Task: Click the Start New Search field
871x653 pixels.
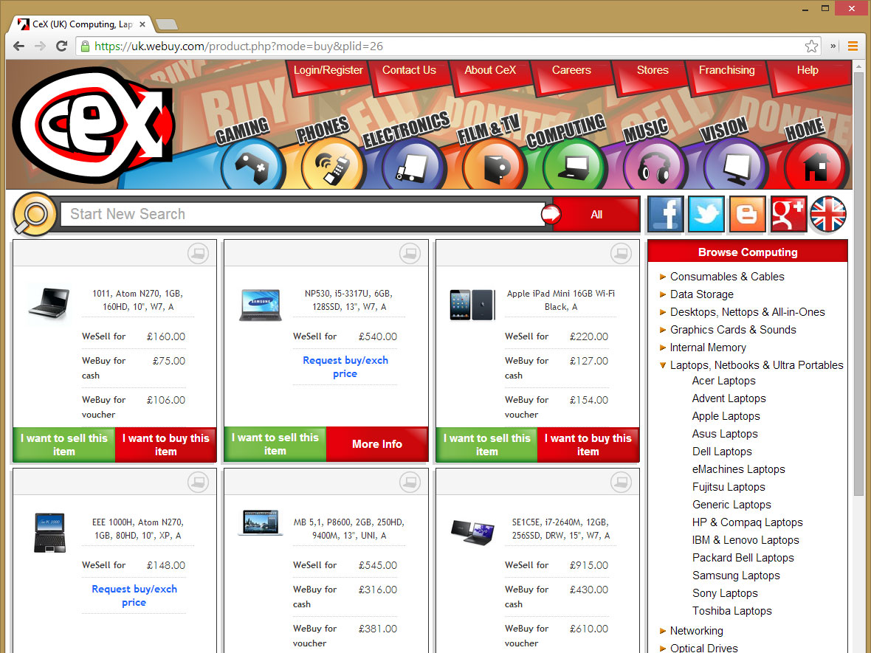Action: click(303, 214)
